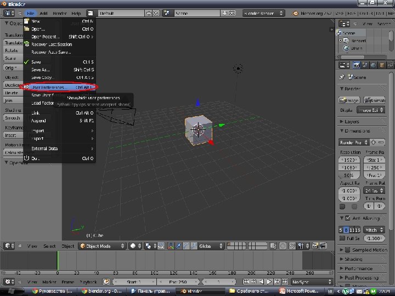
Task: Open the Import submenu
Action: [x=59, y=130]
